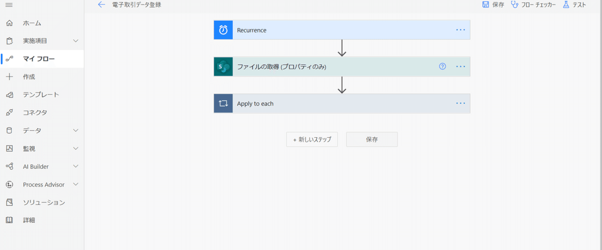Expand the Process Advisor chevron
This screenshot has width=602, height=250.
coord(76,184)
